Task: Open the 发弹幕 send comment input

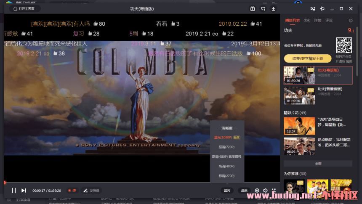Action: tap(91, 191)
